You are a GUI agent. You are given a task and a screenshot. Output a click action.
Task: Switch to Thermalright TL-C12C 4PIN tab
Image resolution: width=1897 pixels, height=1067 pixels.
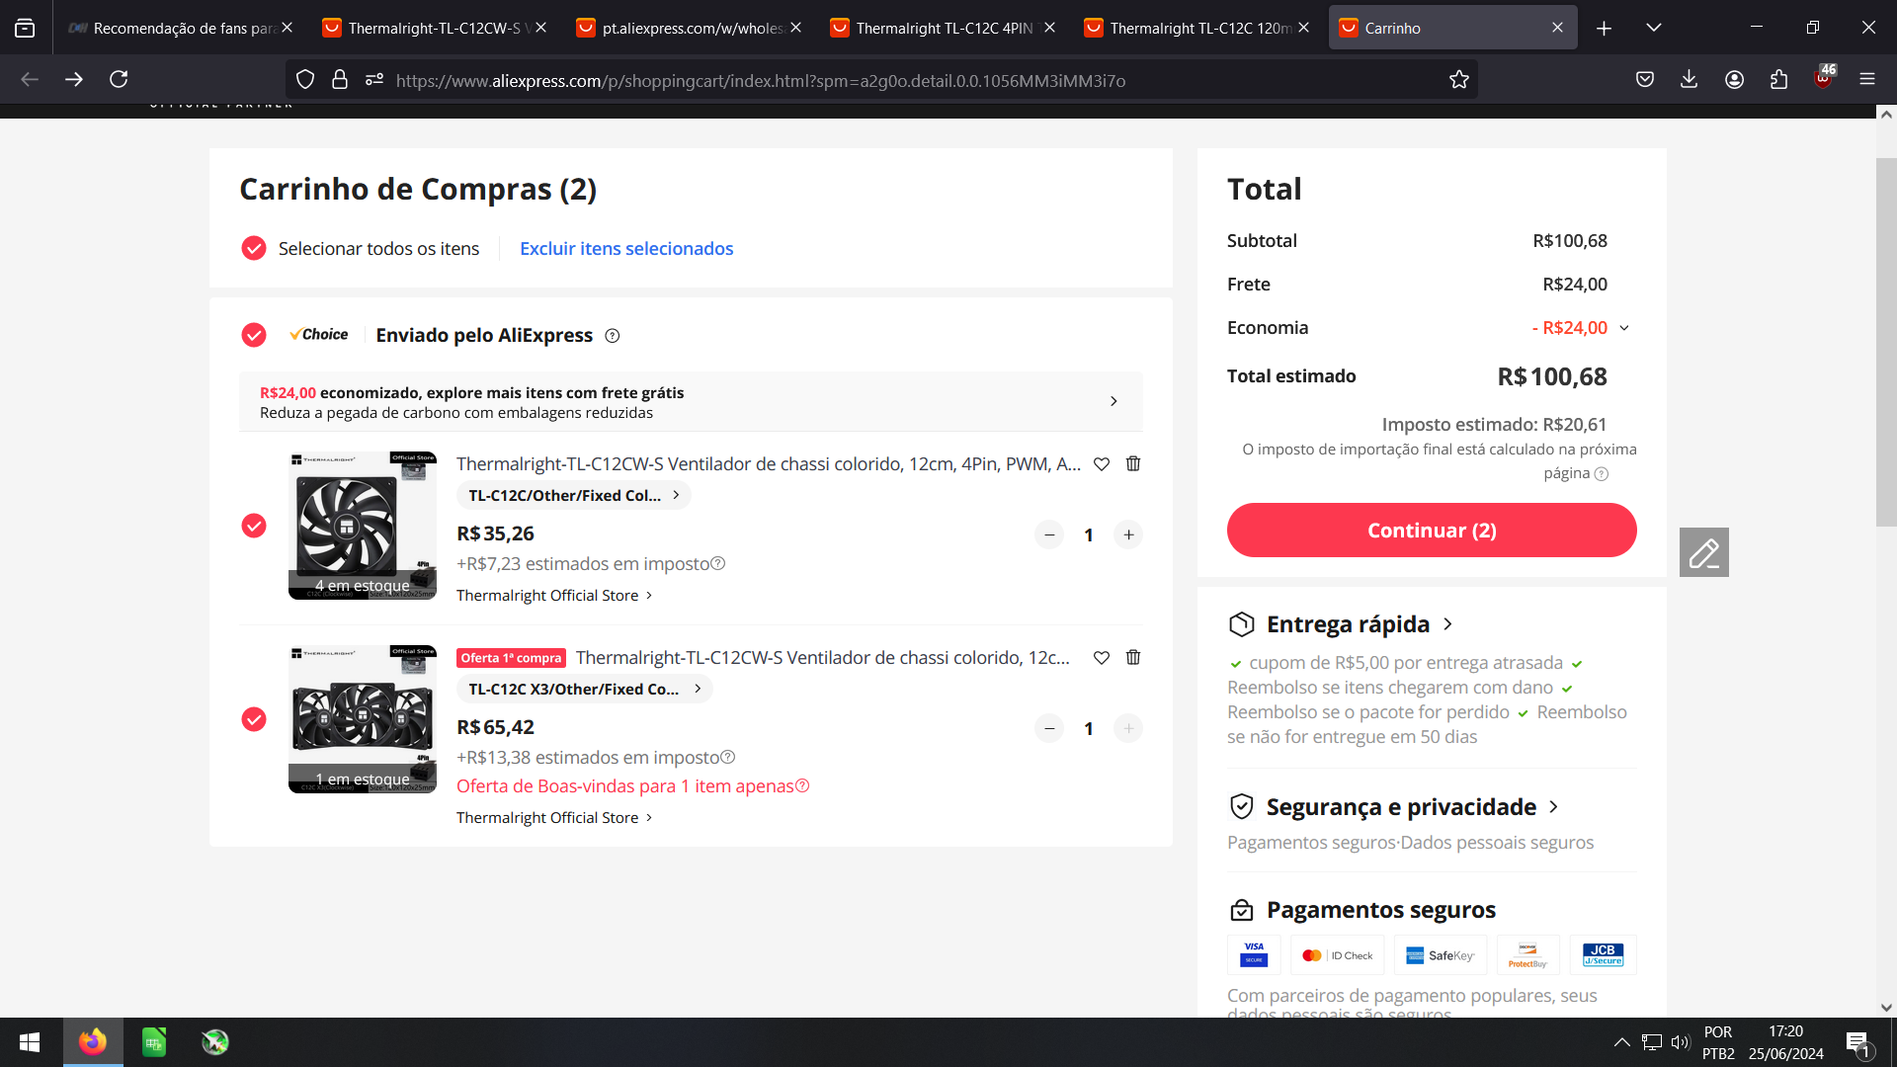pos(941,28)
